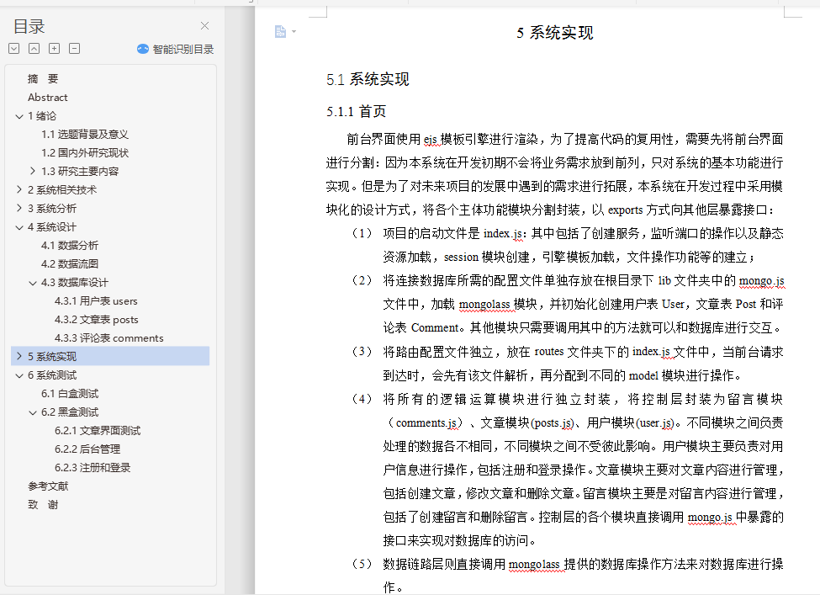This screenshot has height=595, width=820.
Task: Select 3 系统分析 heading
Action: (52, 208)
